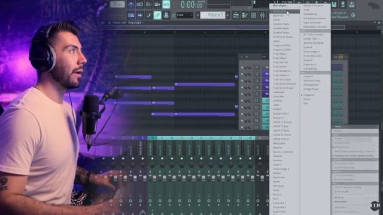Open the piano roll view icon

point(245,16)
